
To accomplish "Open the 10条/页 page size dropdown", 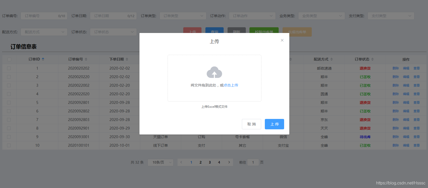I will (161, 162).
